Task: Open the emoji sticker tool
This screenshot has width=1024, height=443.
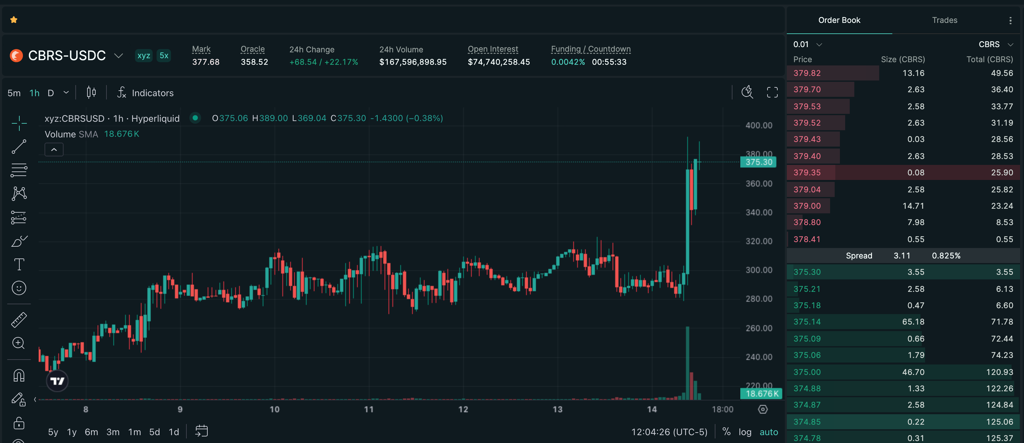Action: pyautogui.click(x=19, y=288)
